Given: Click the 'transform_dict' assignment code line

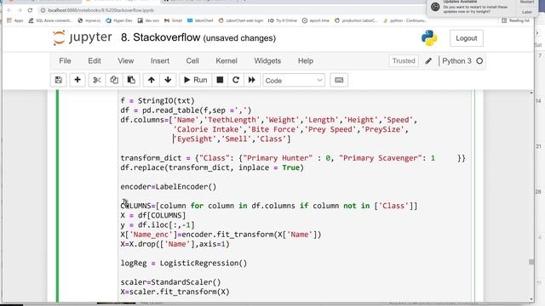Looking at the screenshot, I should pyautogui.click(x=293, y=158).
